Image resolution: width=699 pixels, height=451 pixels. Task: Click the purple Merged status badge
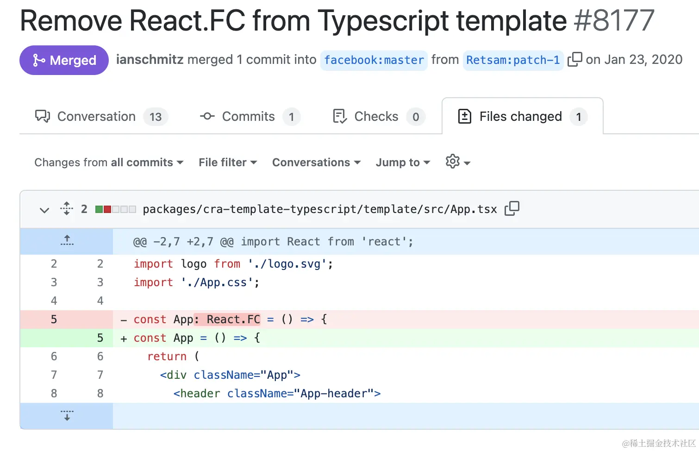pos(64,60)
